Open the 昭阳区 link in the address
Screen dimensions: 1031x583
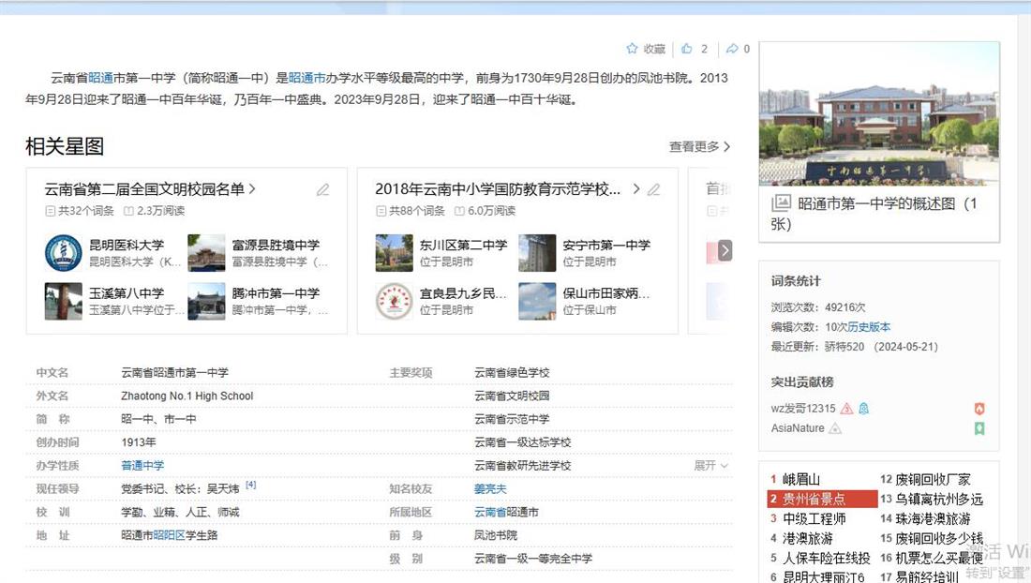point(169,536)
